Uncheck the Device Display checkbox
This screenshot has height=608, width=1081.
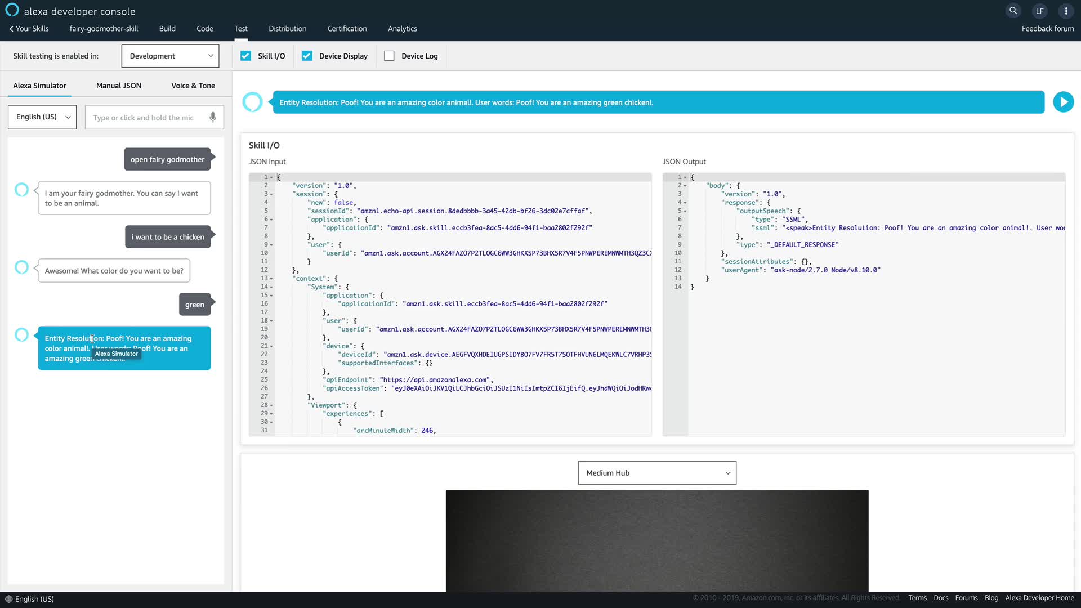(307, 56)
